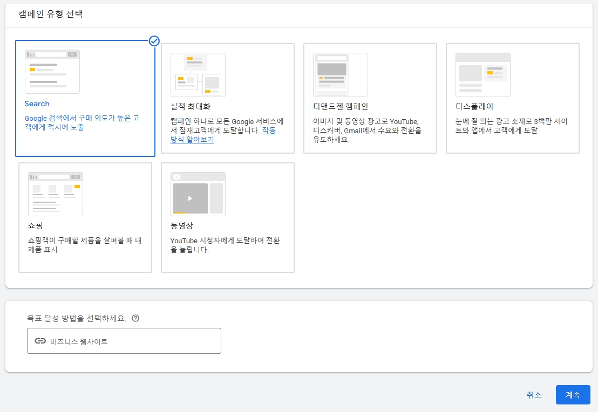Image resolution: width=598 pixels, height=412 pixels.
Task: Click the 쇼핑 card description text
Action: pos(85,245)
